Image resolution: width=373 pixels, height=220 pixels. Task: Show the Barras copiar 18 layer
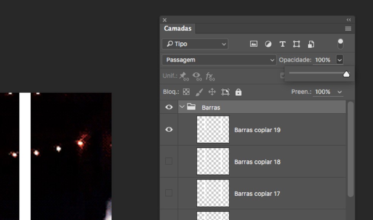(169, 161)
